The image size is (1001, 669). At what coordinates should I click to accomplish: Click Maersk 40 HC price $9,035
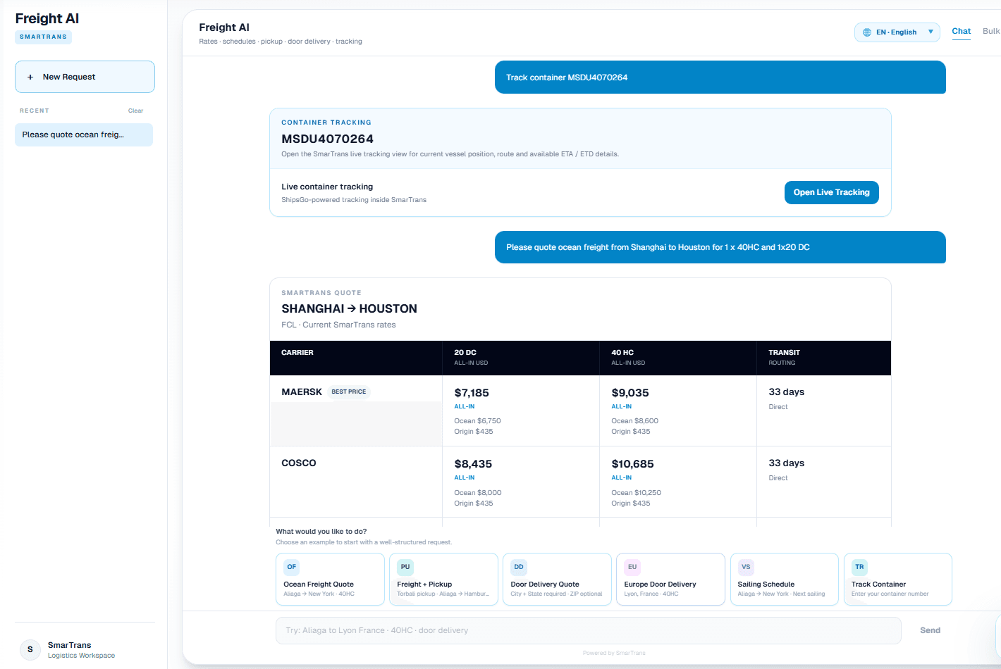[630, 393]
